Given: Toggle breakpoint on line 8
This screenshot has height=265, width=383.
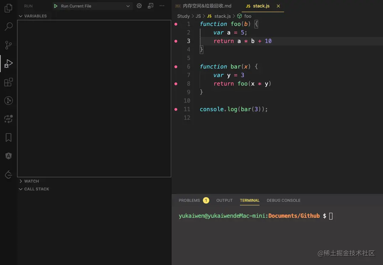Looking at the screenshot, I should [x=176, y=84].
